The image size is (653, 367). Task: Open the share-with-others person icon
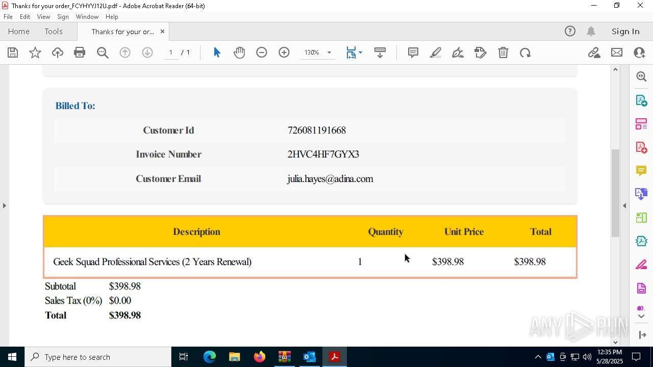[639, 53]
